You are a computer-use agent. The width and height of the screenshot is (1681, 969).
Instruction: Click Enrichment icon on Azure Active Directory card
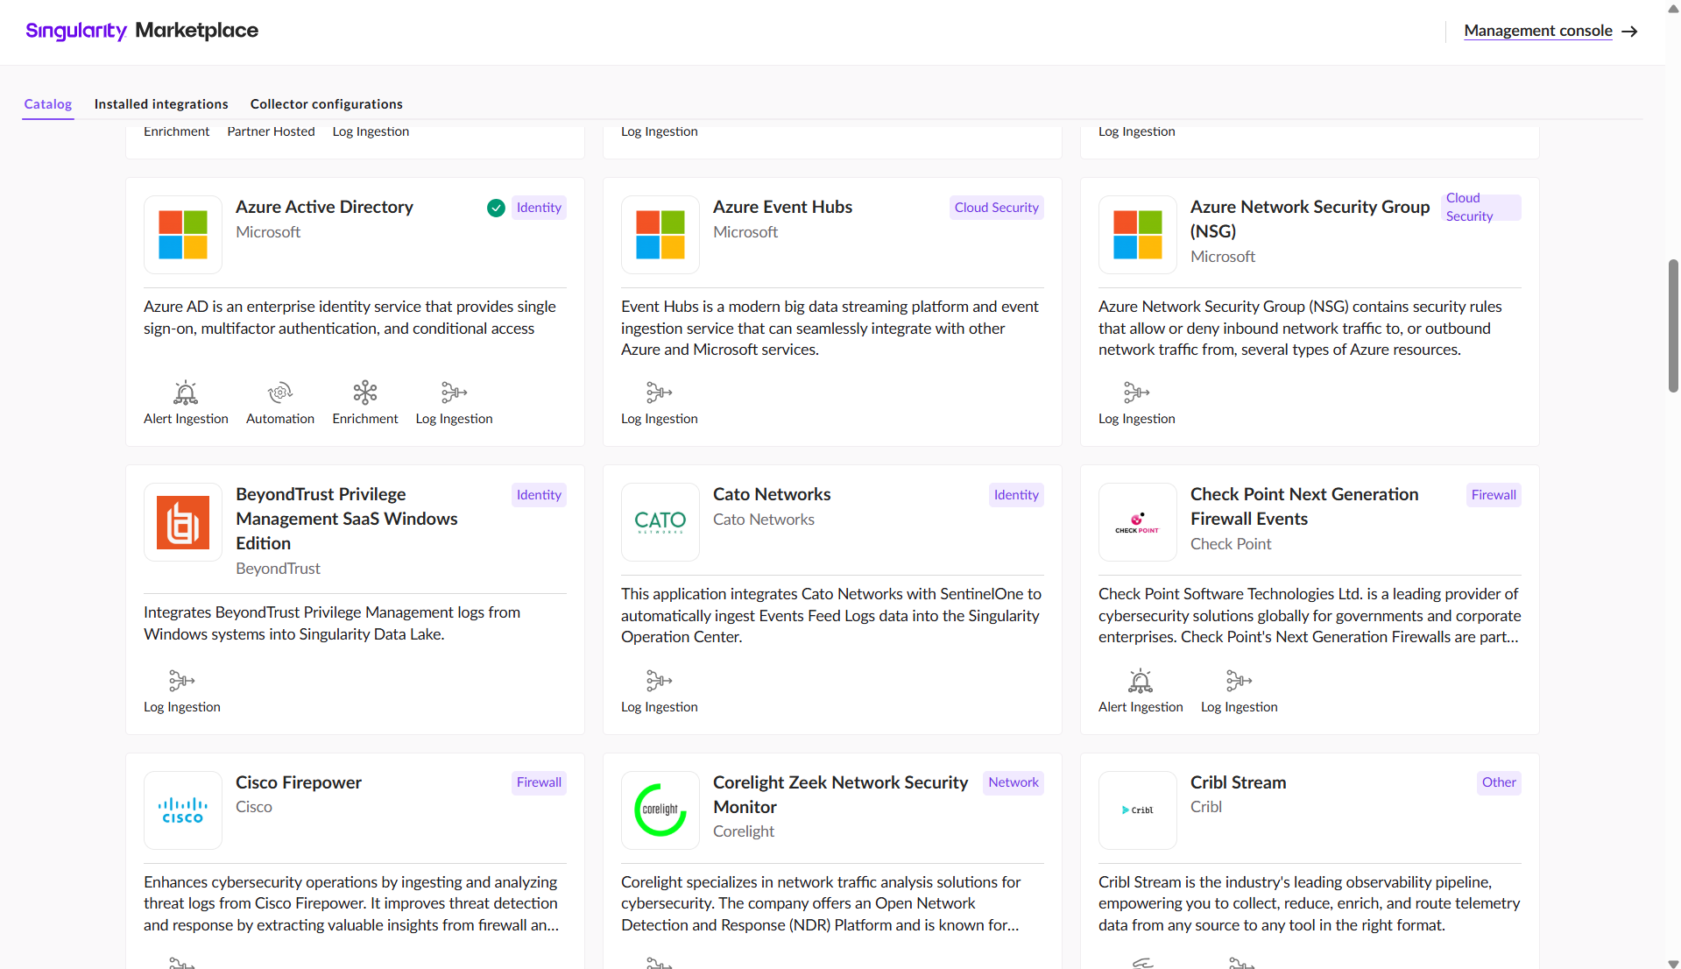coord(364,392)
